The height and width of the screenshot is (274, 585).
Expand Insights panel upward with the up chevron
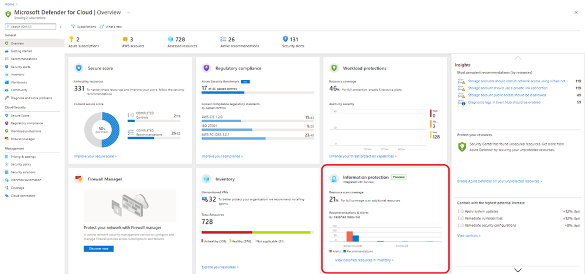[x=518, y=58]
